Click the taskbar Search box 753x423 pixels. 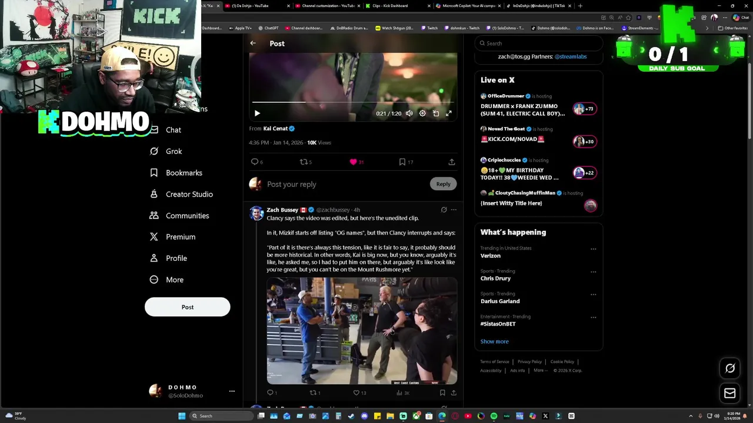click(x=222, y=416)
